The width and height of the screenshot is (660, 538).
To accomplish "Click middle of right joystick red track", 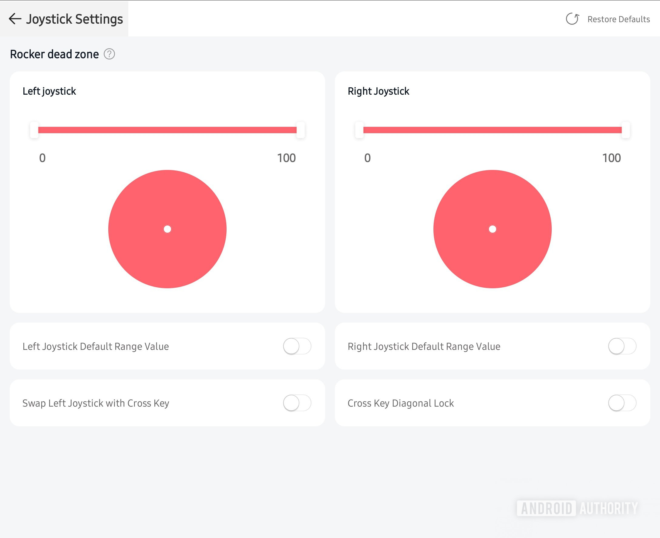I will click(493, 130).
